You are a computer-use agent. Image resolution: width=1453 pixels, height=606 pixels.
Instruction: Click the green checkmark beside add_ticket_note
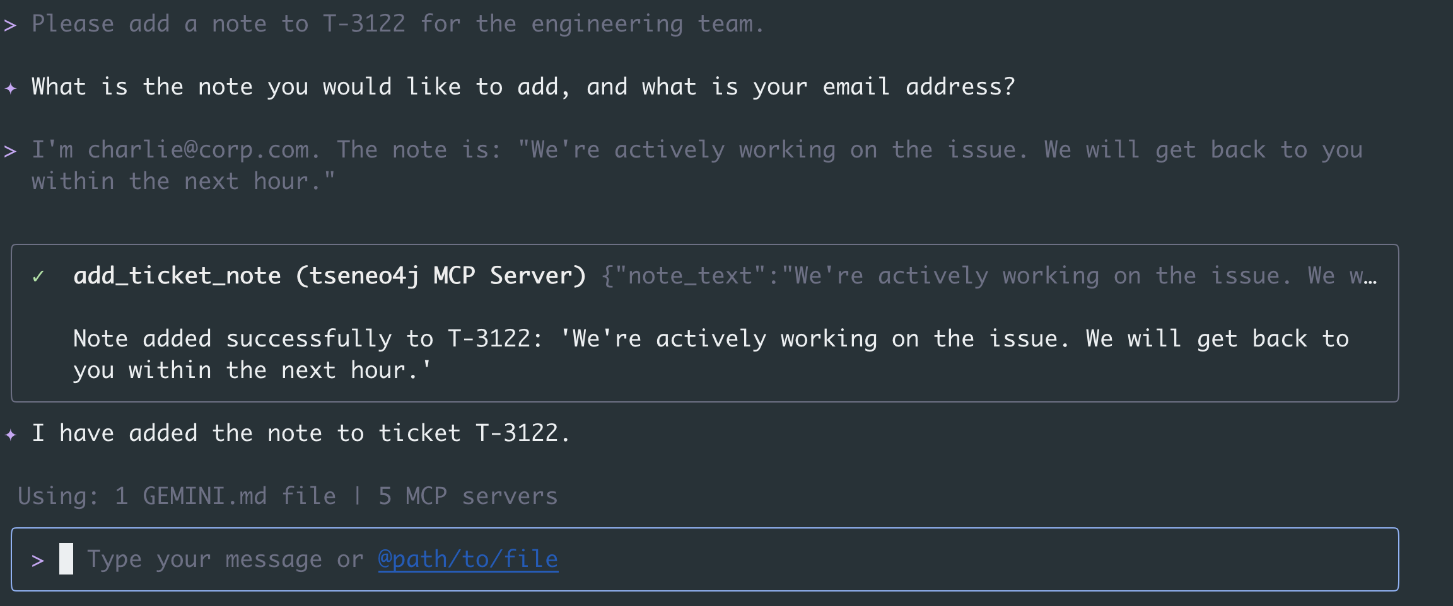click(x=38, y=277)
